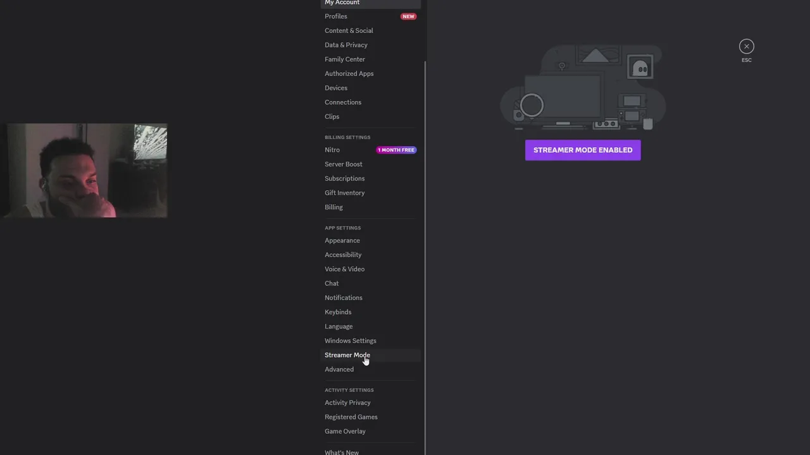Open Authorized Apps

[x=370, y=73]
